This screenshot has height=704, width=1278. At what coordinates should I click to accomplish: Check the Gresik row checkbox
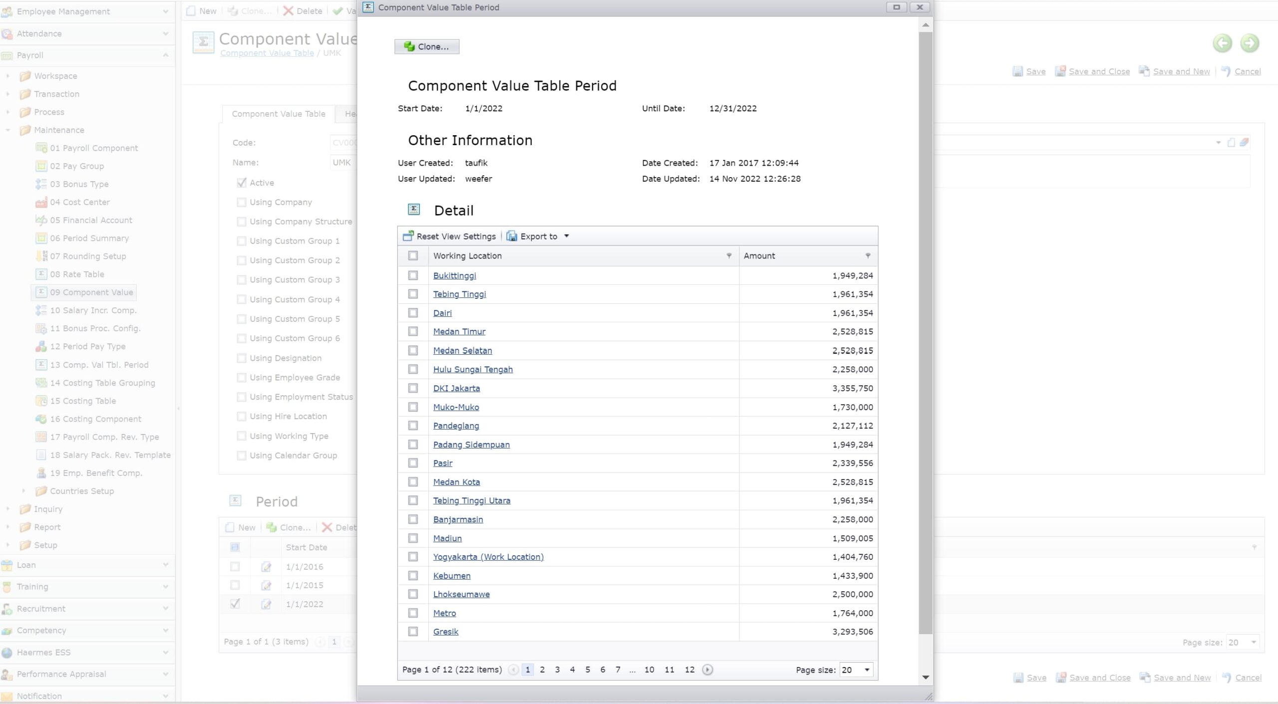[413, 631]
